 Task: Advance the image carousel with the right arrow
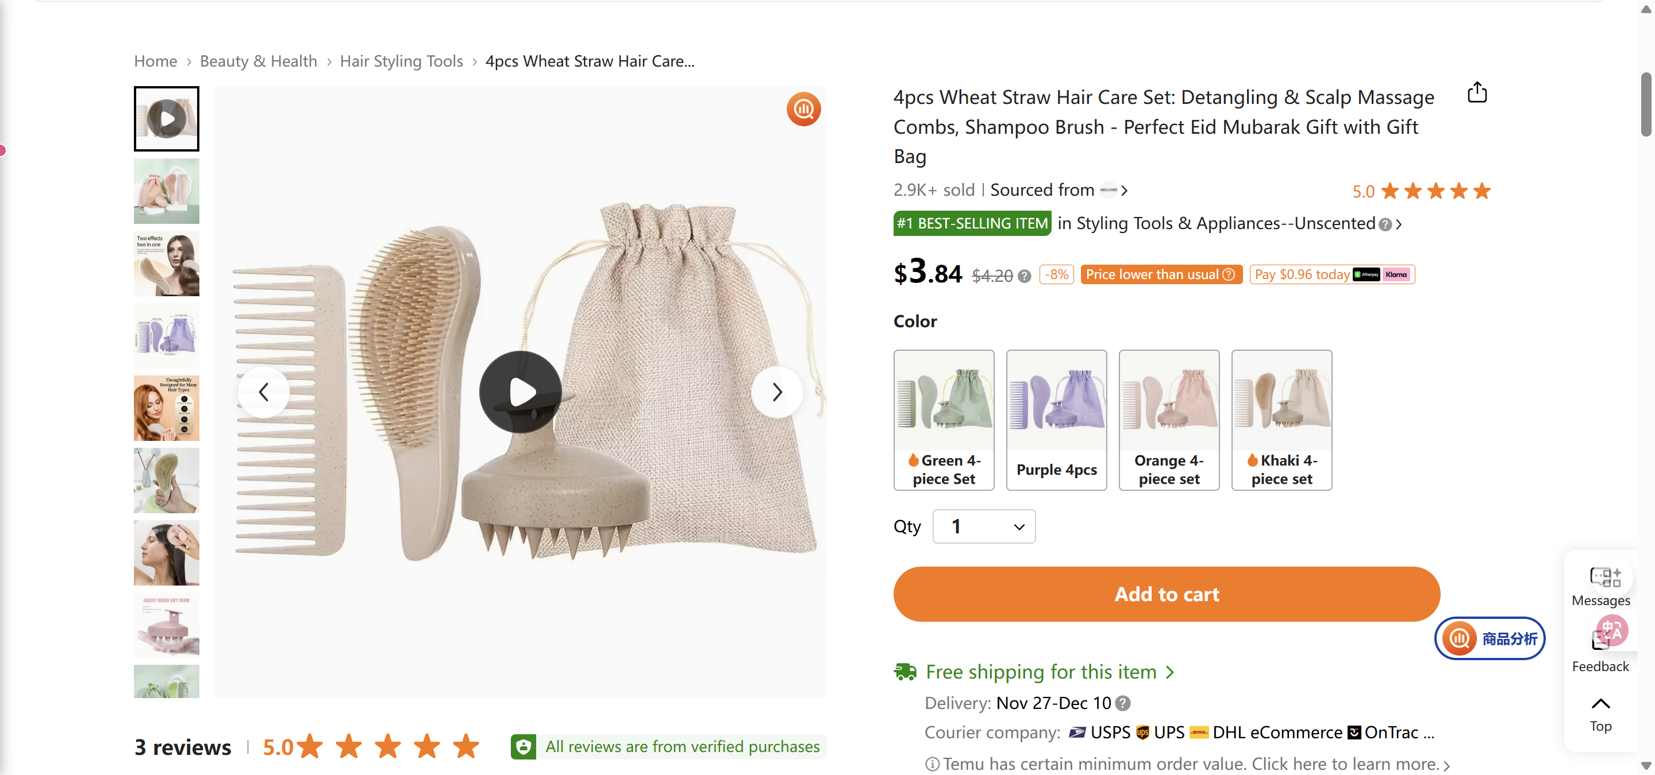pyautogui.click(x=777, y=392)
